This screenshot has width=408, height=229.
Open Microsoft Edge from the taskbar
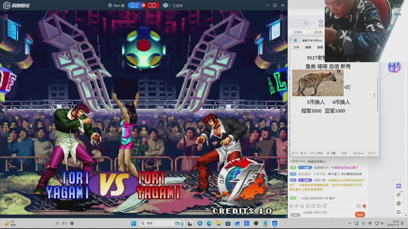coord(209,223)
